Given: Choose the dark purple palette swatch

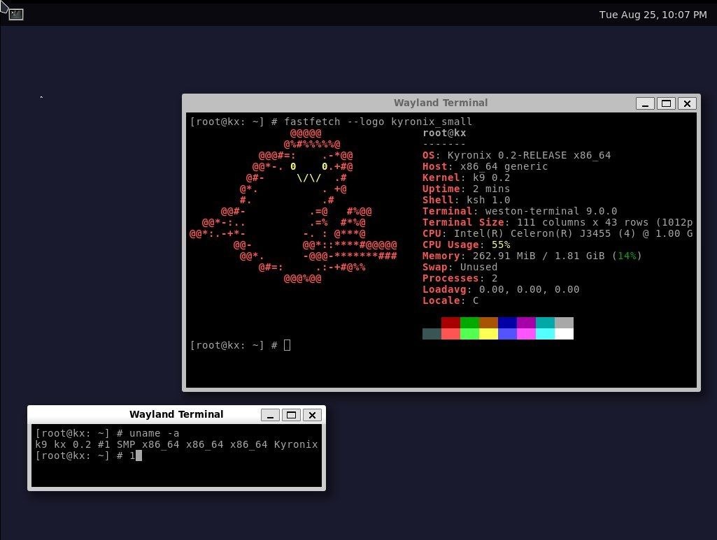Looking at the screenshot, I should [x=526, y=323].
